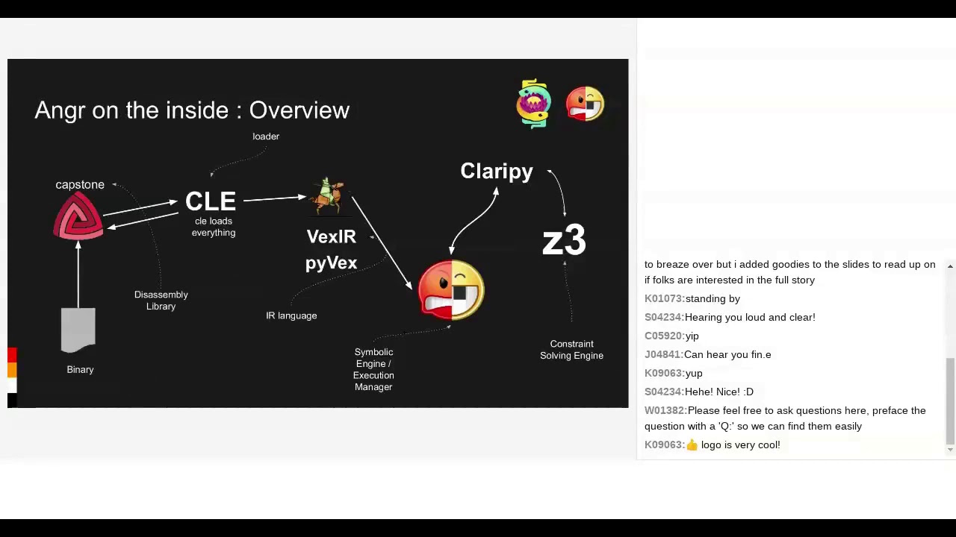Click the 'Please feel free to ask questions' message
Viewport: 956px width, 537px height.
click(x=785, y=418)
